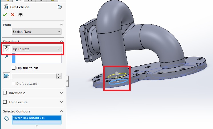Click the Reverse Direction button

(x=6, y=49)
